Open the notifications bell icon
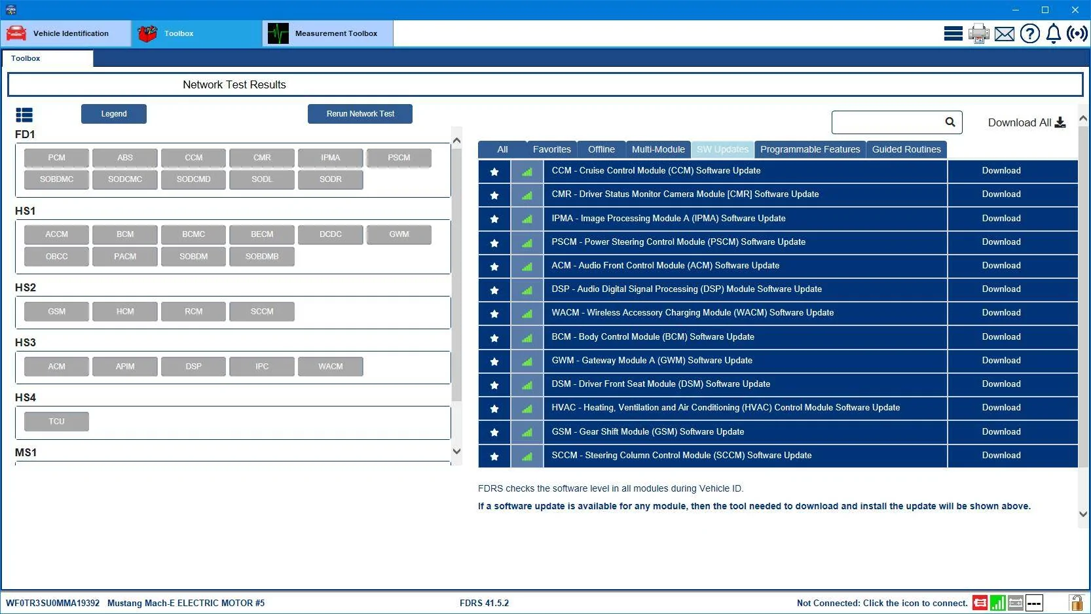Screen dimensions: 1091x614 pos(1054,33)
